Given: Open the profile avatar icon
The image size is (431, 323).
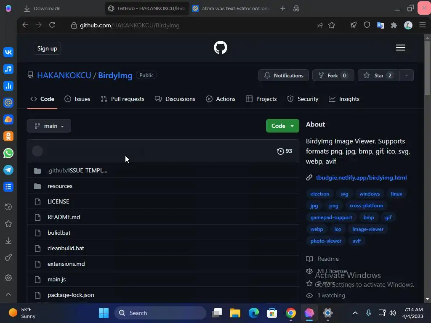Looking at the screenshot, I should click(408, 25).
